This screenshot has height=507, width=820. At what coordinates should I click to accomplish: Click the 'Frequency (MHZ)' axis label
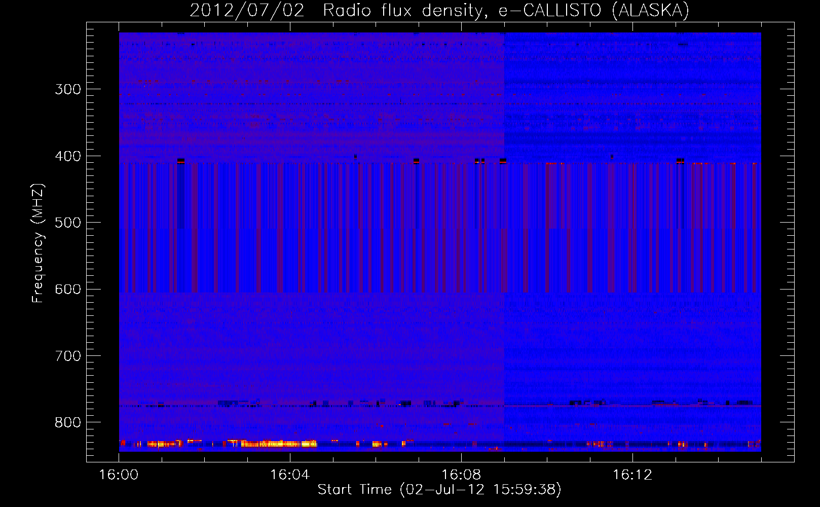tap(38, 243)
